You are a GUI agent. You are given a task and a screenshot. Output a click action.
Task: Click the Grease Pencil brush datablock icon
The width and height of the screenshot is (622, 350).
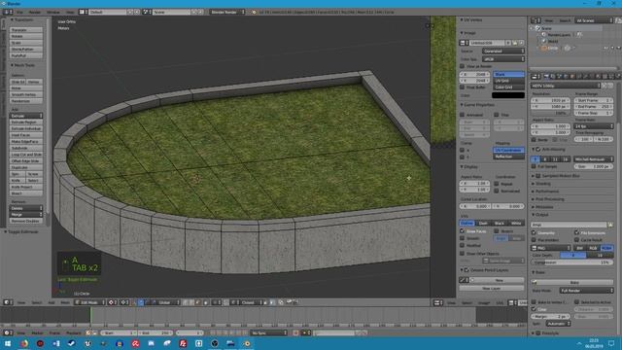[464, 280]
